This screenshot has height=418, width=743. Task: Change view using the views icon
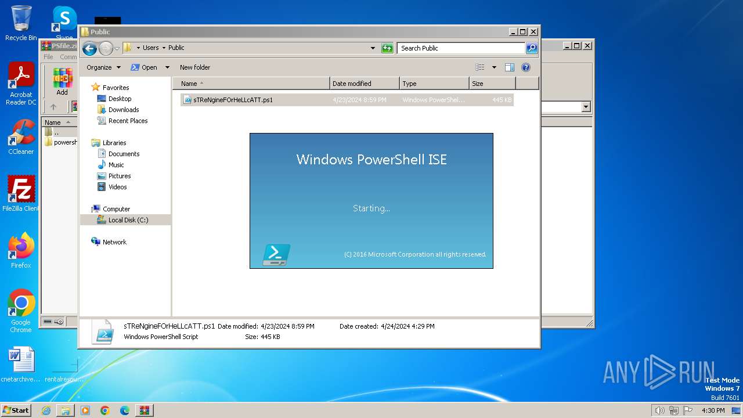pos(480,67)
